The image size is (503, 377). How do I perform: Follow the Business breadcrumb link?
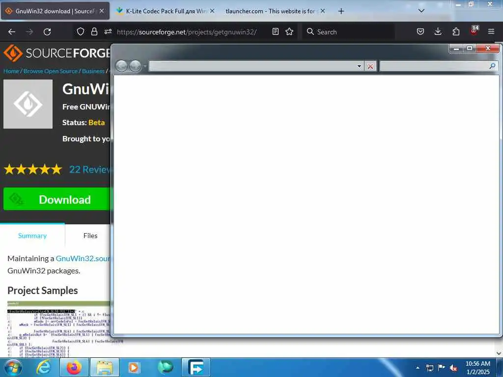tap(93, 71)
